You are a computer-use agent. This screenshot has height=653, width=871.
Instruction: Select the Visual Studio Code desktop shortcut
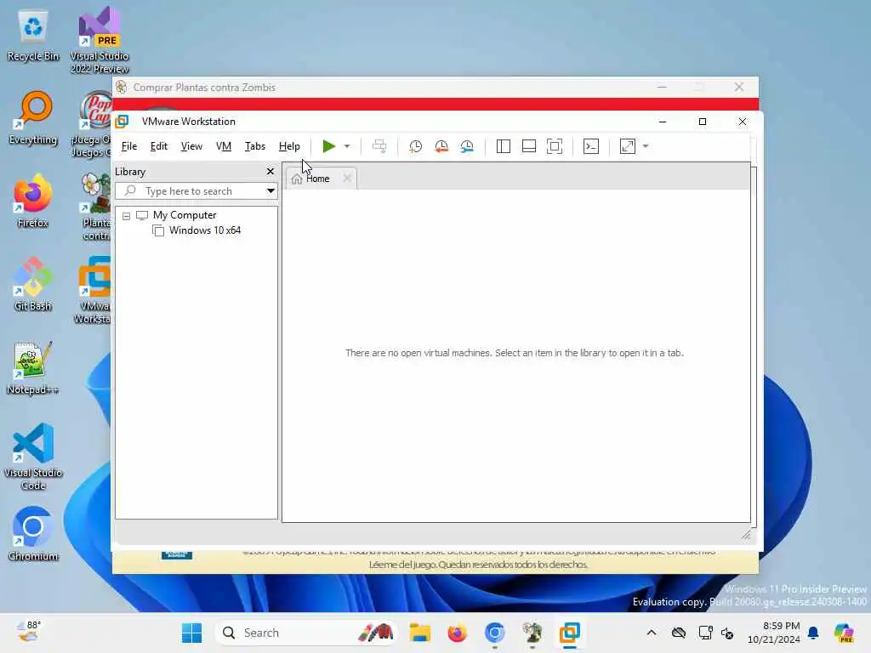coord(33,457)
